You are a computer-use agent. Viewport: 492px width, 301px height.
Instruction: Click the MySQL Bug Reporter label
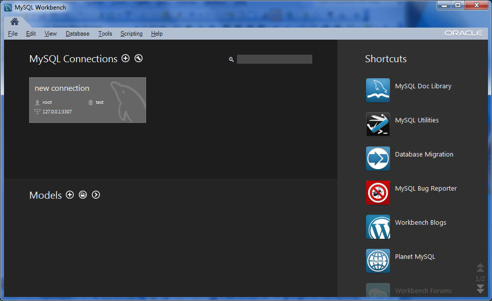pyautogui.click(x=426, y=189)
